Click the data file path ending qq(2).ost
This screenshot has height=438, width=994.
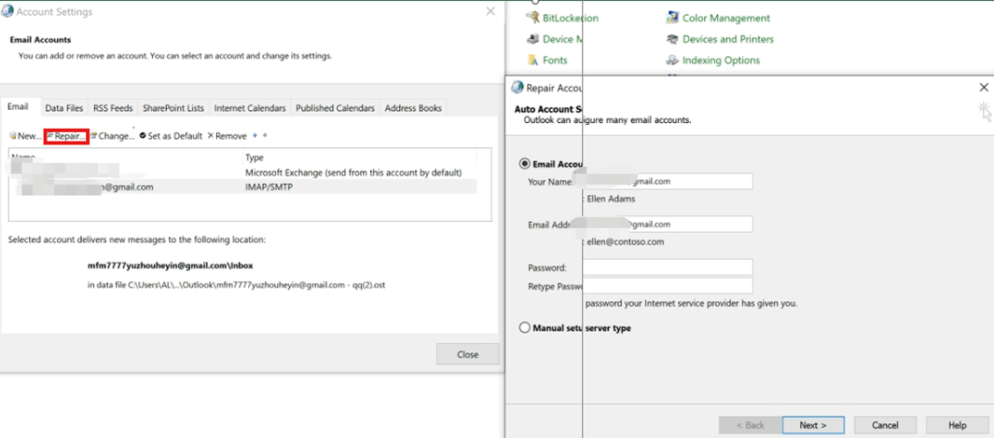pyautogui.click(x=237, y=285)
